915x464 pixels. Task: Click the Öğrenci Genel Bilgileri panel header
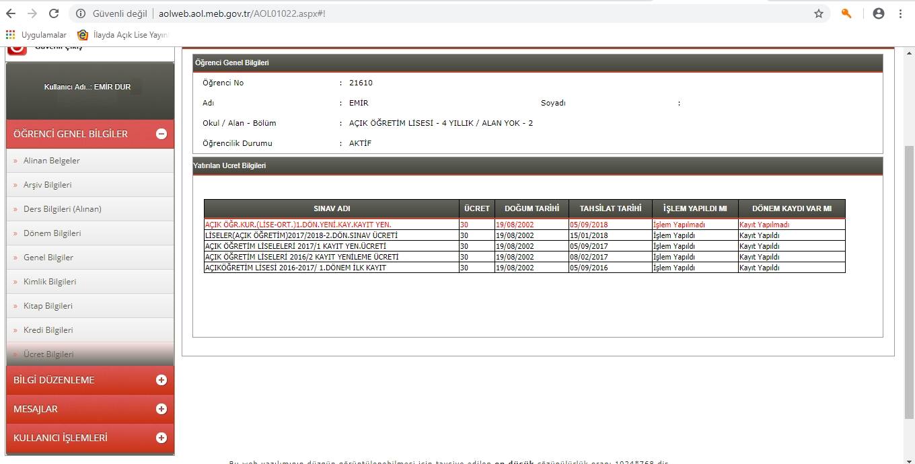(x=538, y=63)
